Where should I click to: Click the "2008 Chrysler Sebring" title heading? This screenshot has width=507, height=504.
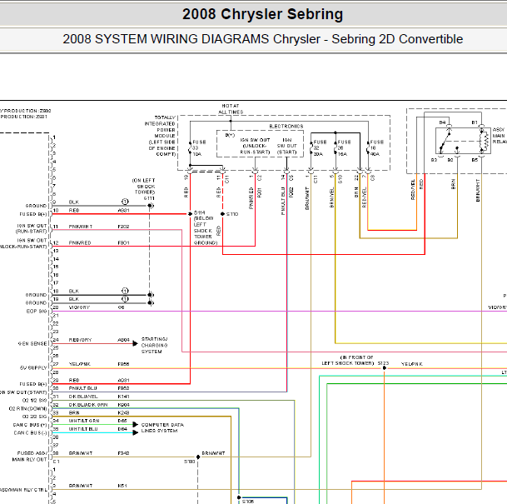[262, 14]
